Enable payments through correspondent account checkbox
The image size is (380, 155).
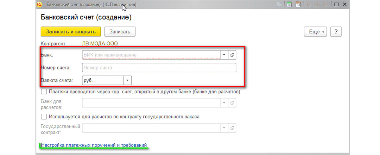point(44,92)
